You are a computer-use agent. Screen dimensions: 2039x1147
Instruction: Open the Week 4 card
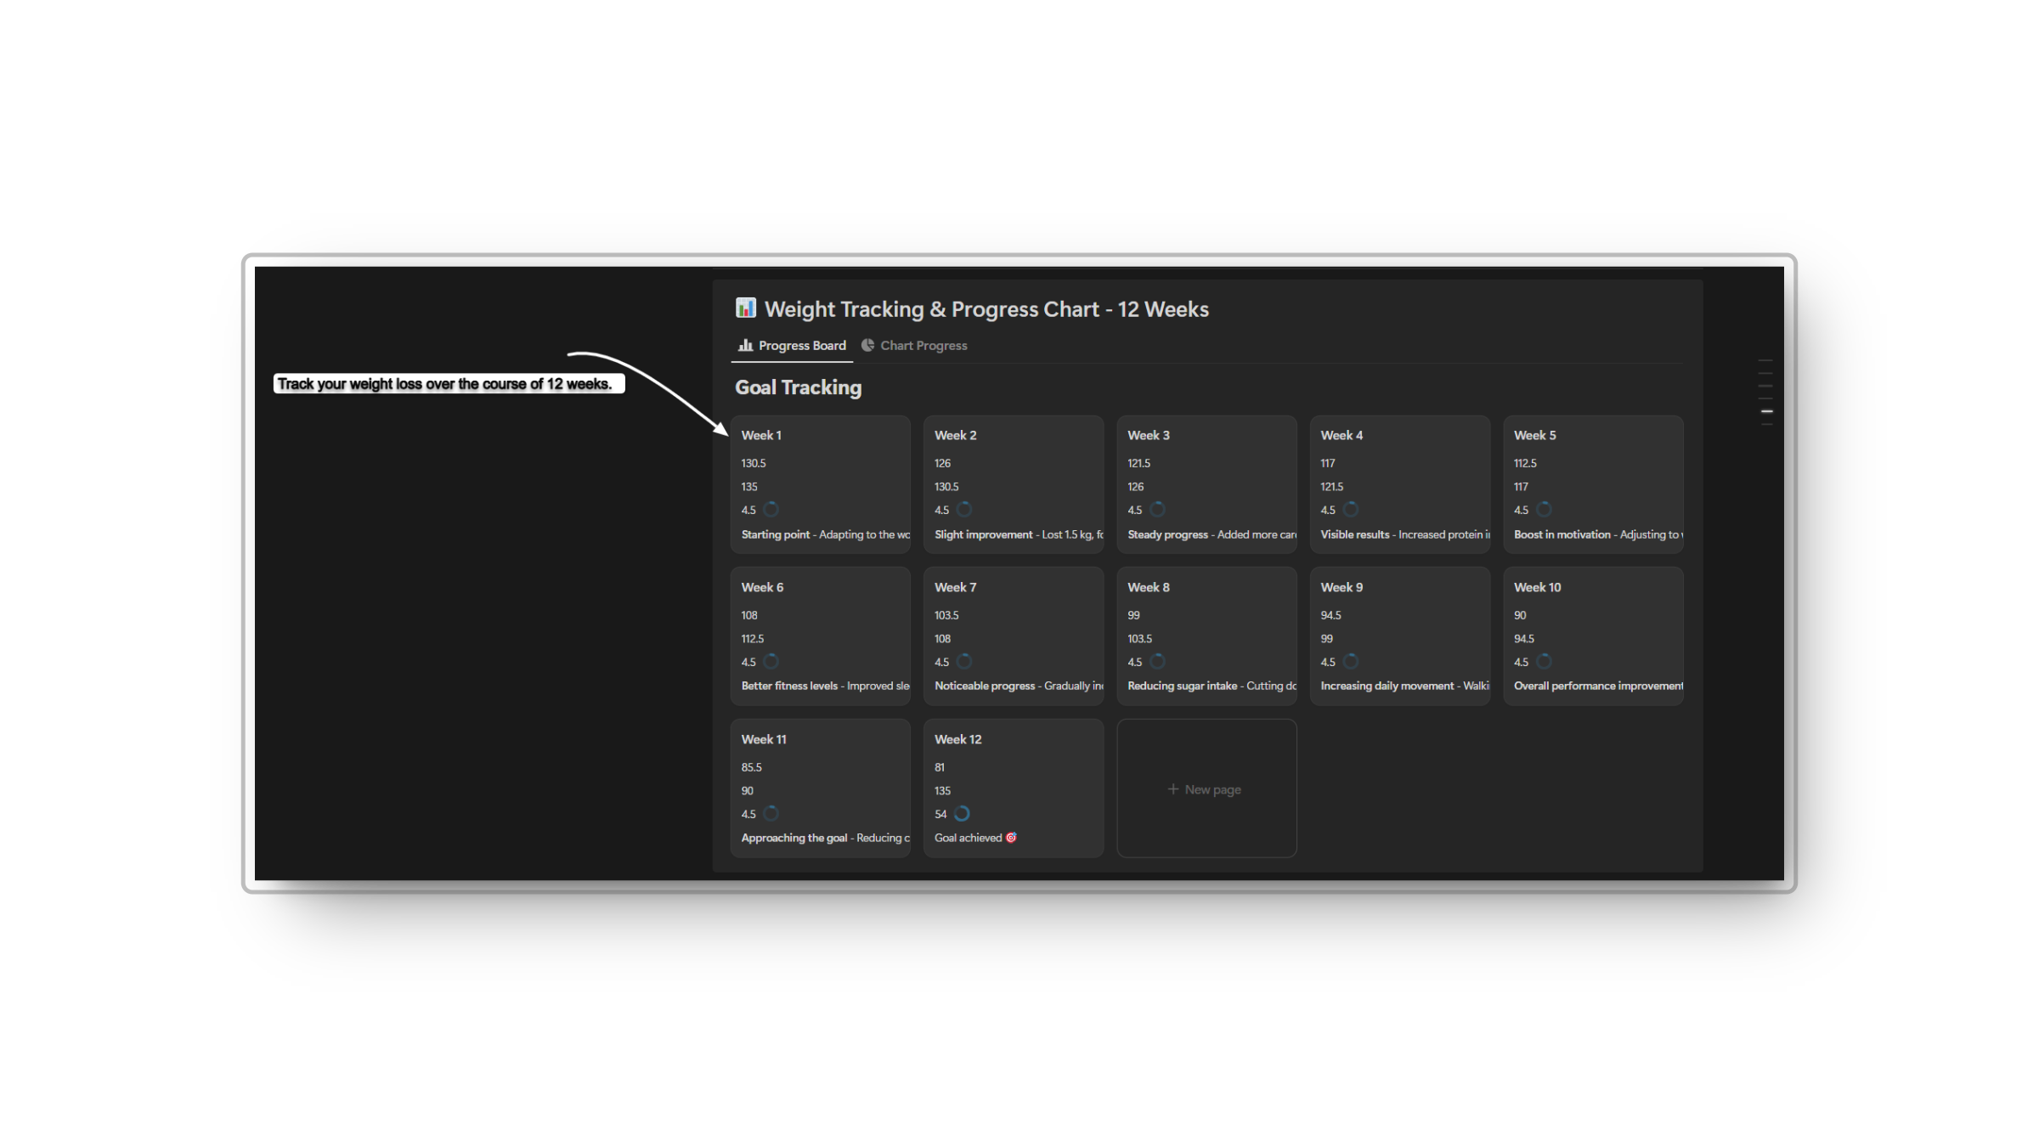tap(1399, 484)
